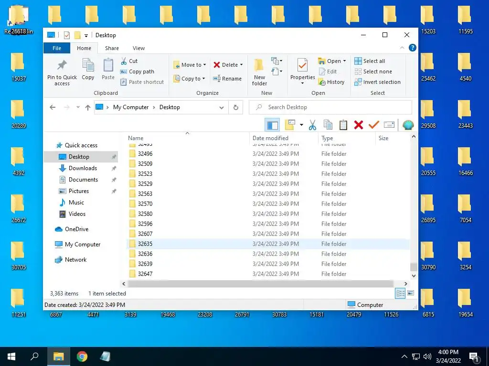The height and width of the screenshot is (366, 489).
Task: Click the copy icon in lower toolbar
Action: click(328, 125)
